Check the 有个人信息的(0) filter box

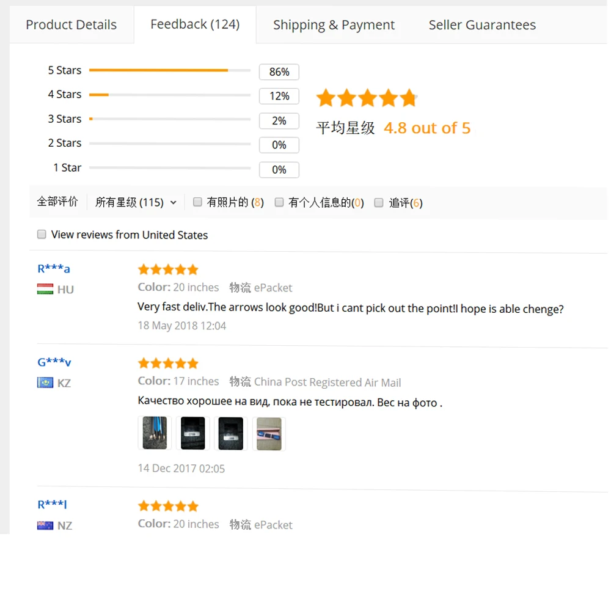[x=279, y=202]
